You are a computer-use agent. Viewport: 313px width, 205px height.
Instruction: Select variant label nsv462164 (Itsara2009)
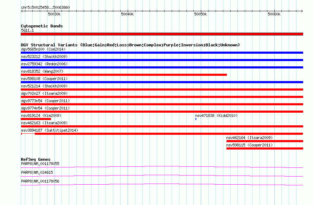click(x=249, y=138)
